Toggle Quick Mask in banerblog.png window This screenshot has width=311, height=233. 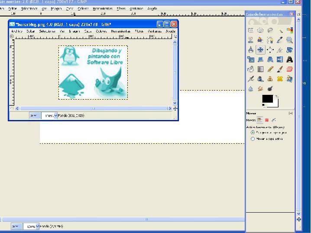click(12, 108)
